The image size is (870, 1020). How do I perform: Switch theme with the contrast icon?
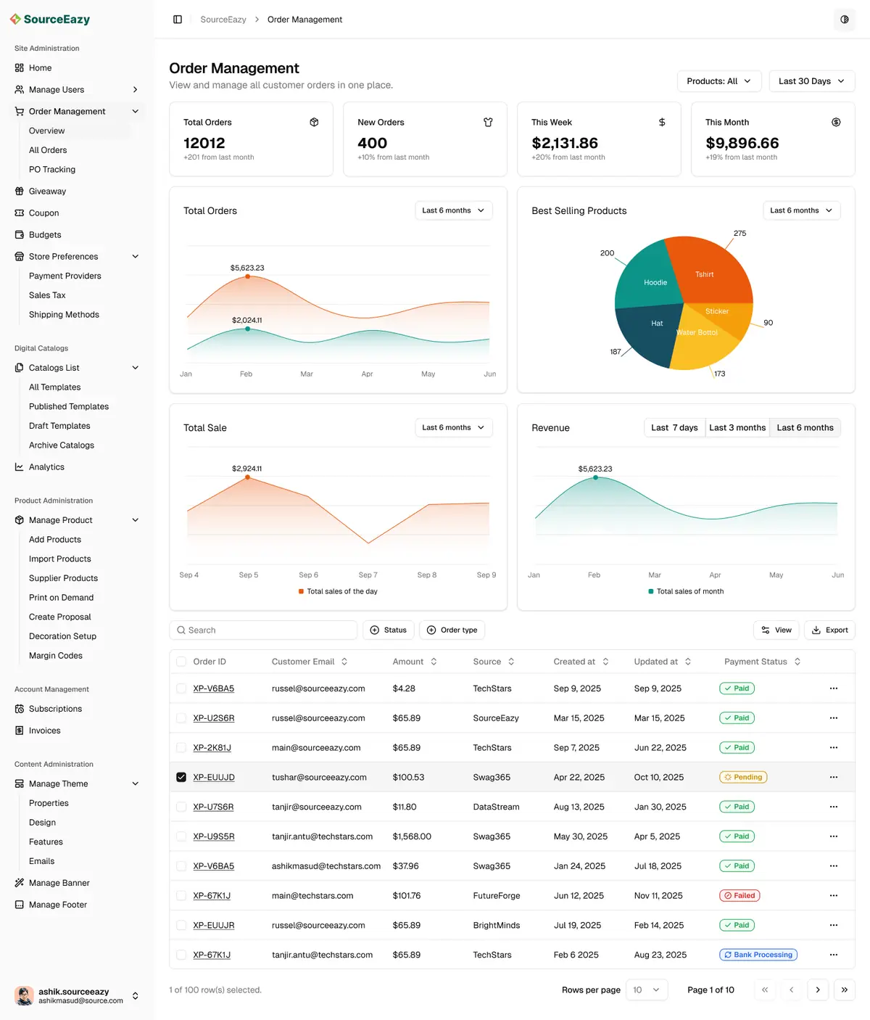845,20
